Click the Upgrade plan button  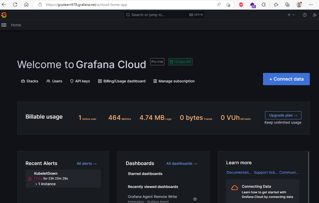(283, 115)
